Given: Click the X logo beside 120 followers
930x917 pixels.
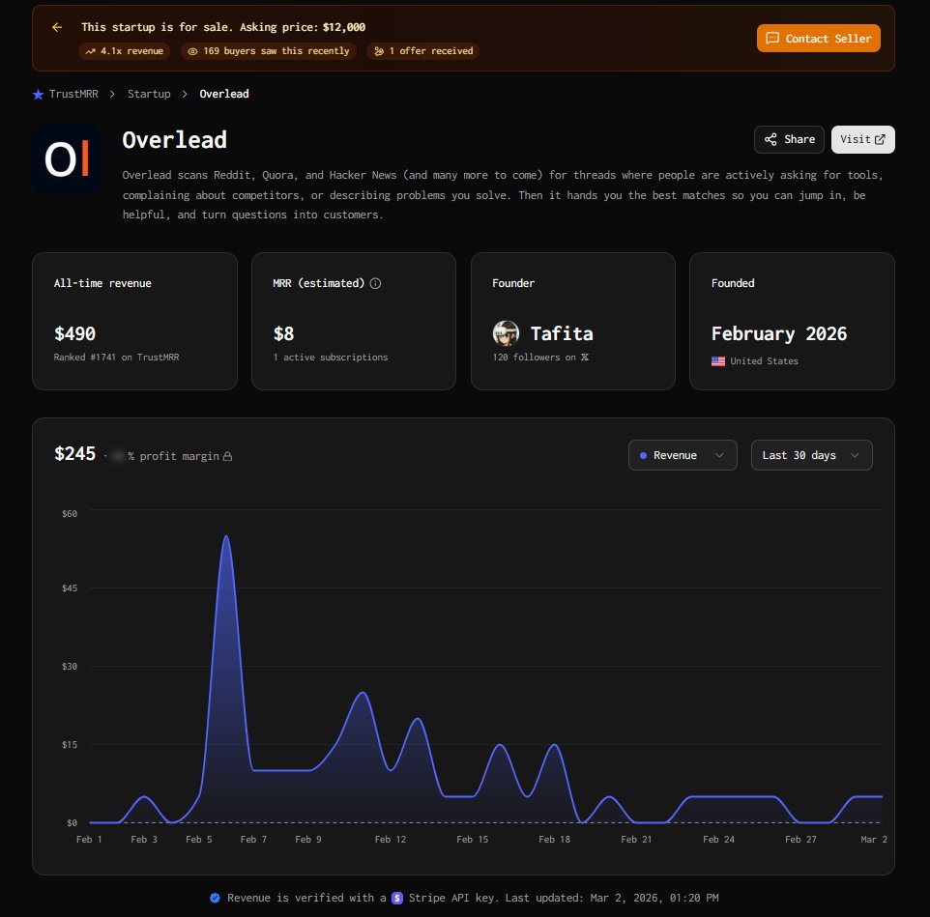Looking at the screenshot, I should pyautogui.click(x=584, y=357).
